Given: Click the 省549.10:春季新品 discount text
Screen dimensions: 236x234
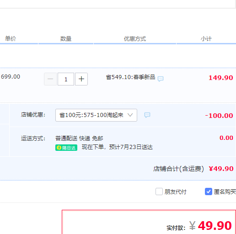Looking at the screenshot, I should [x=130, y=77].
